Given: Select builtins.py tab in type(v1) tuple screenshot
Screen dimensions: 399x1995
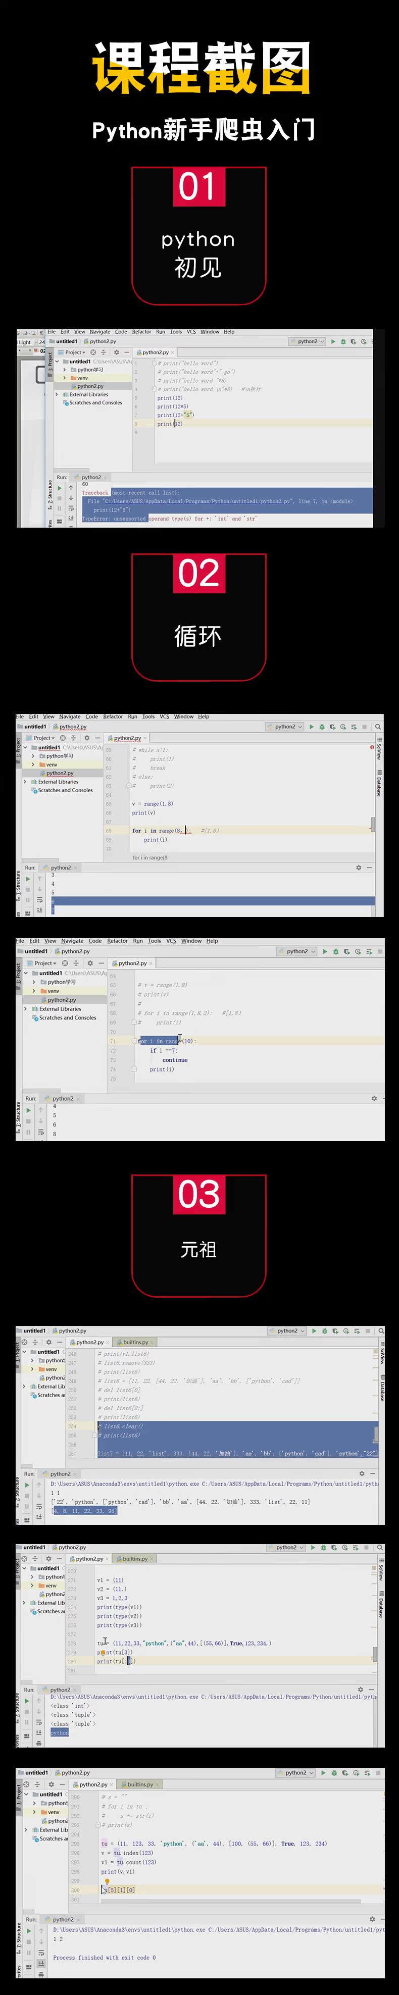Looking at the screenshot, I should [x=135, y=1559].
